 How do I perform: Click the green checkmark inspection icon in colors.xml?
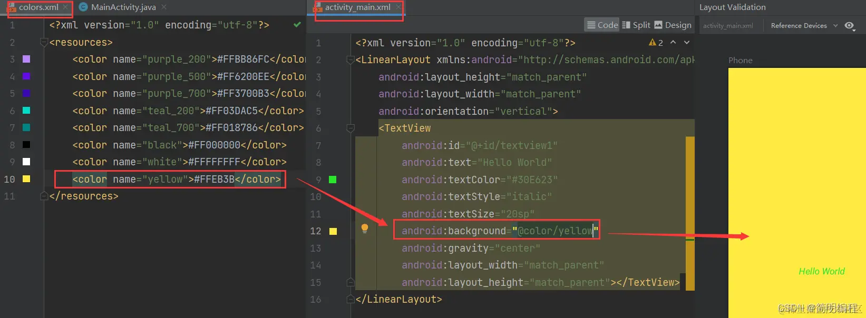[297, 25]
